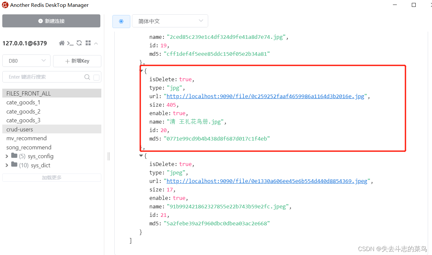This screenshot has width=432, height=255.
Task: Expand the sys_dict folder
Action: [7, 165]
